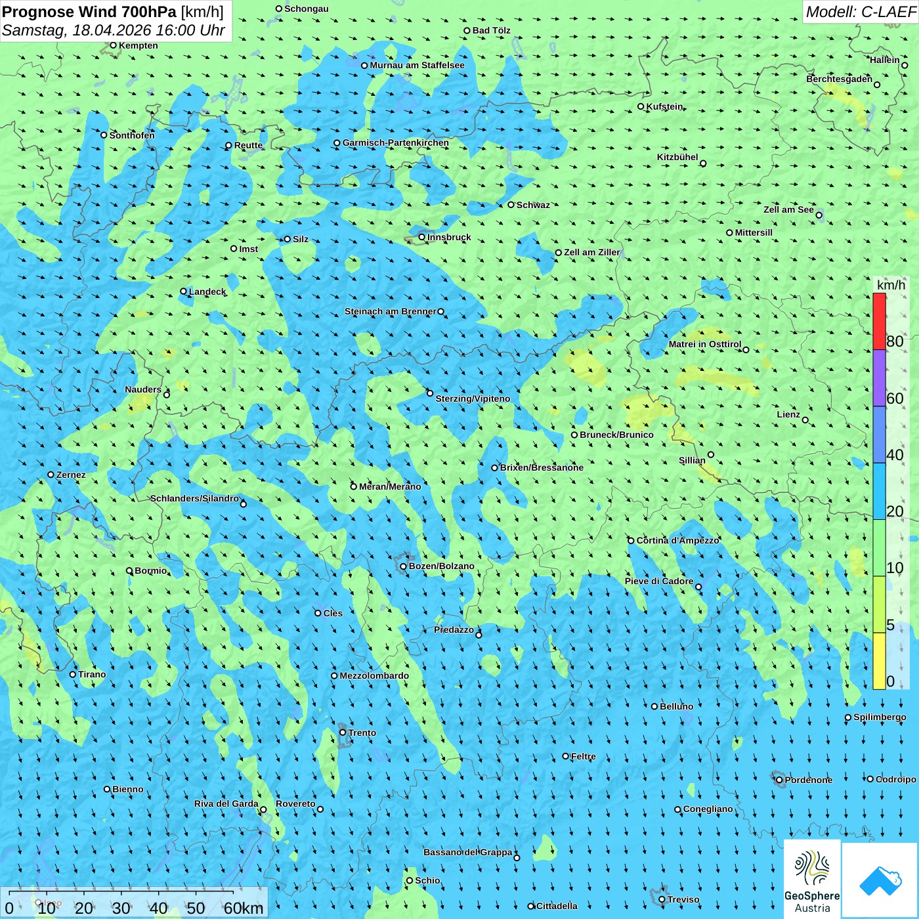The image size is (919, 919).
Task: Click the 'Codroipo' label
Action: click(x=896, y=779)
